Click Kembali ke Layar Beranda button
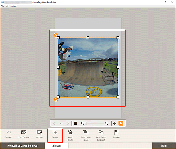Screen dimensions: 176x149 [22, 146]
